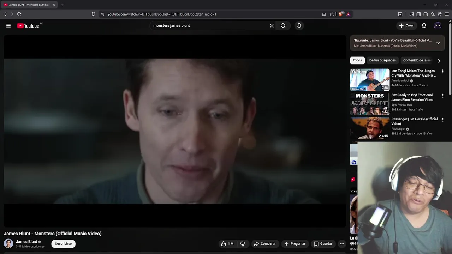Image resolution: width=452 pixels, height=254 pixels.
Task: Select the Contenido de la serie chip
Action: click(417, 60)
